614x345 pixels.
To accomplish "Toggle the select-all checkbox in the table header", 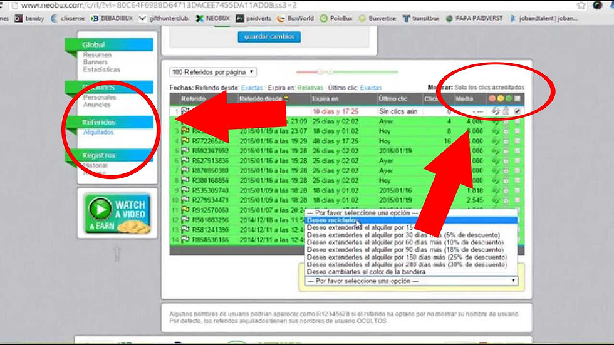I will (518, 98).
